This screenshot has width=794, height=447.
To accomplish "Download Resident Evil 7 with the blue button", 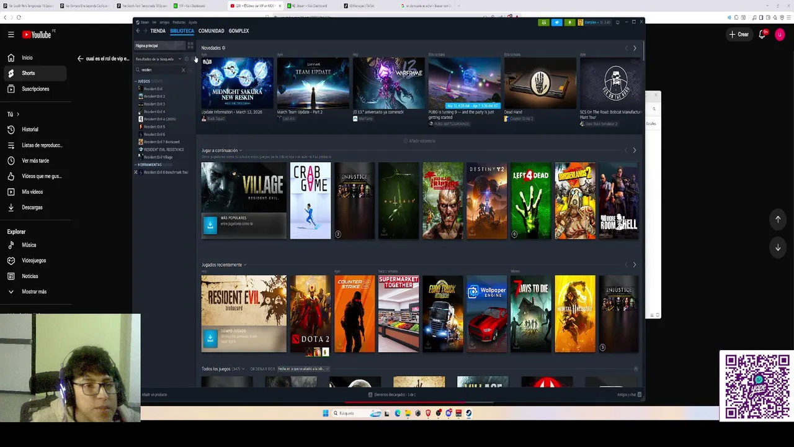I will 210,338.
